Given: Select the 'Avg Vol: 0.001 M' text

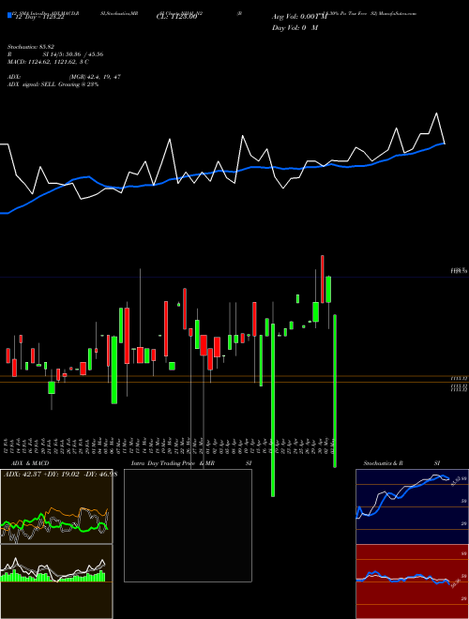Looking at the screenshot, I should [299, 17].
